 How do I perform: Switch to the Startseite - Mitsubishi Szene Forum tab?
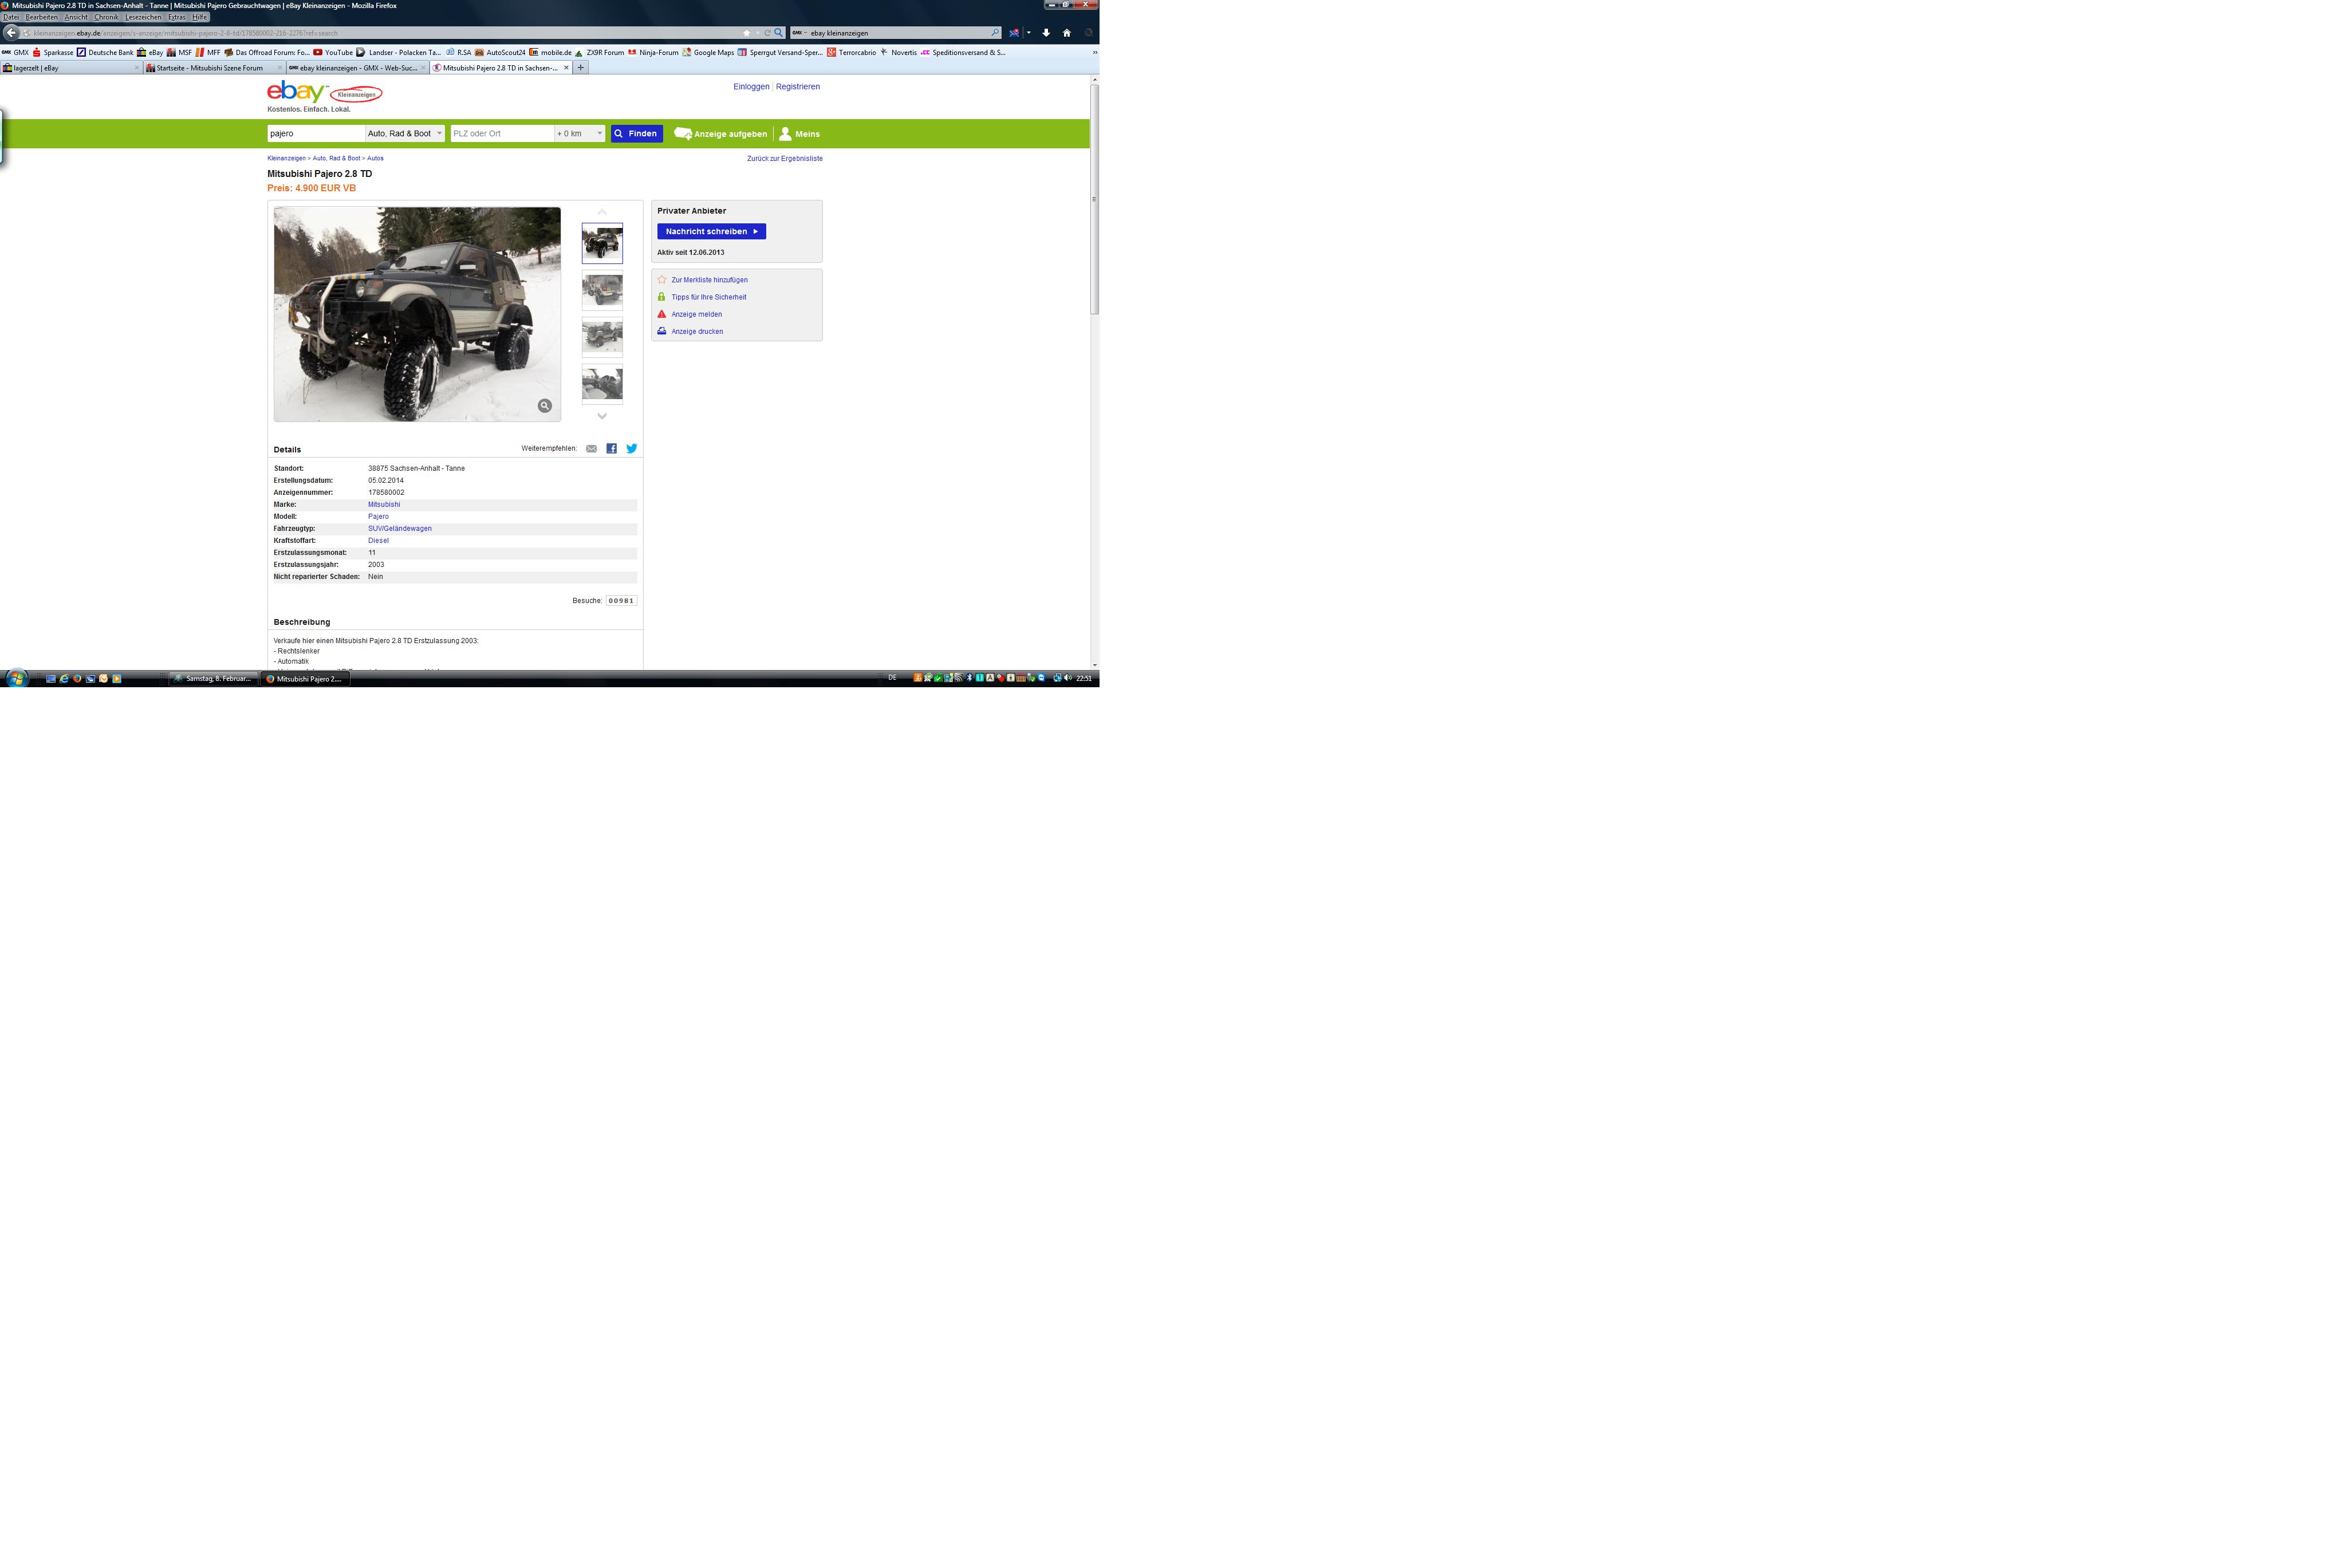pos(210,68)
